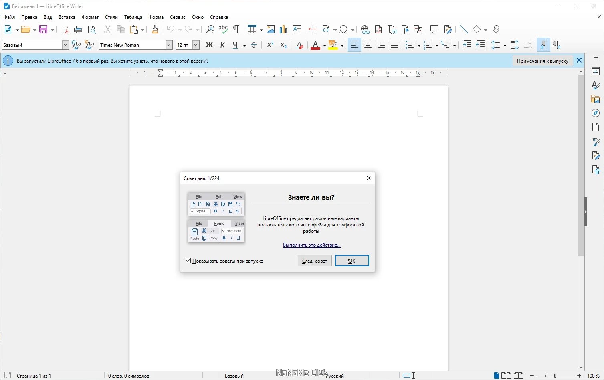Screen dimensions: 604x380
Task: Click the 'След. совет' button
Action: (x=315, y=261)
